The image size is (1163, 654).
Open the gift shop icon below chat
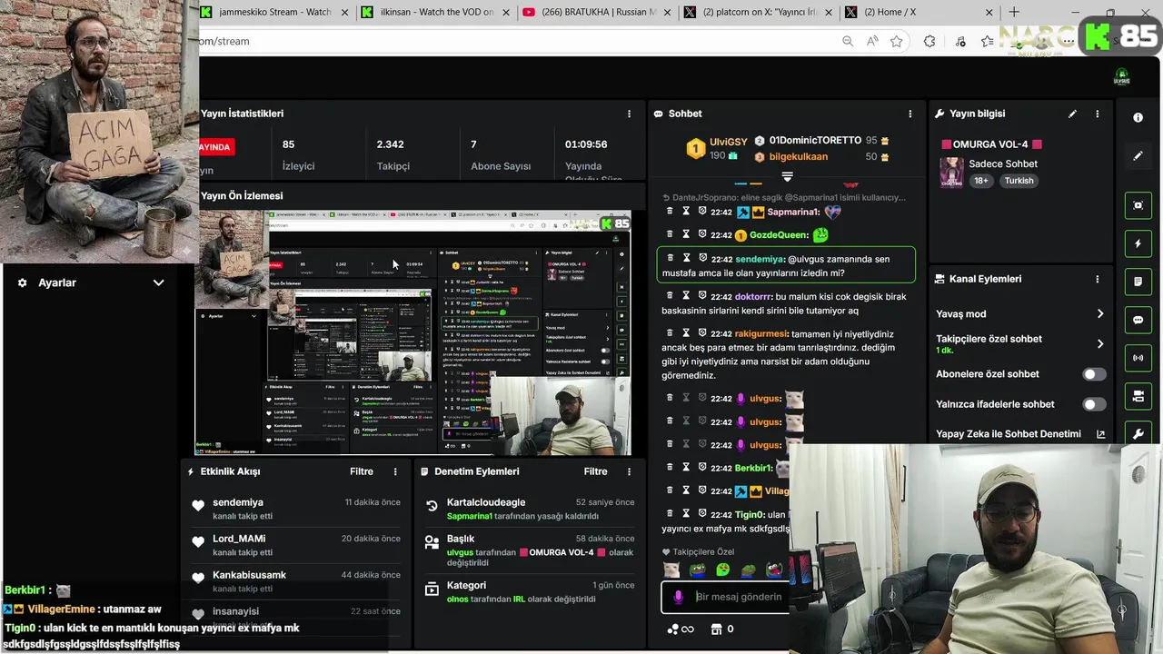pyautogui.click(x=715, y=629)
